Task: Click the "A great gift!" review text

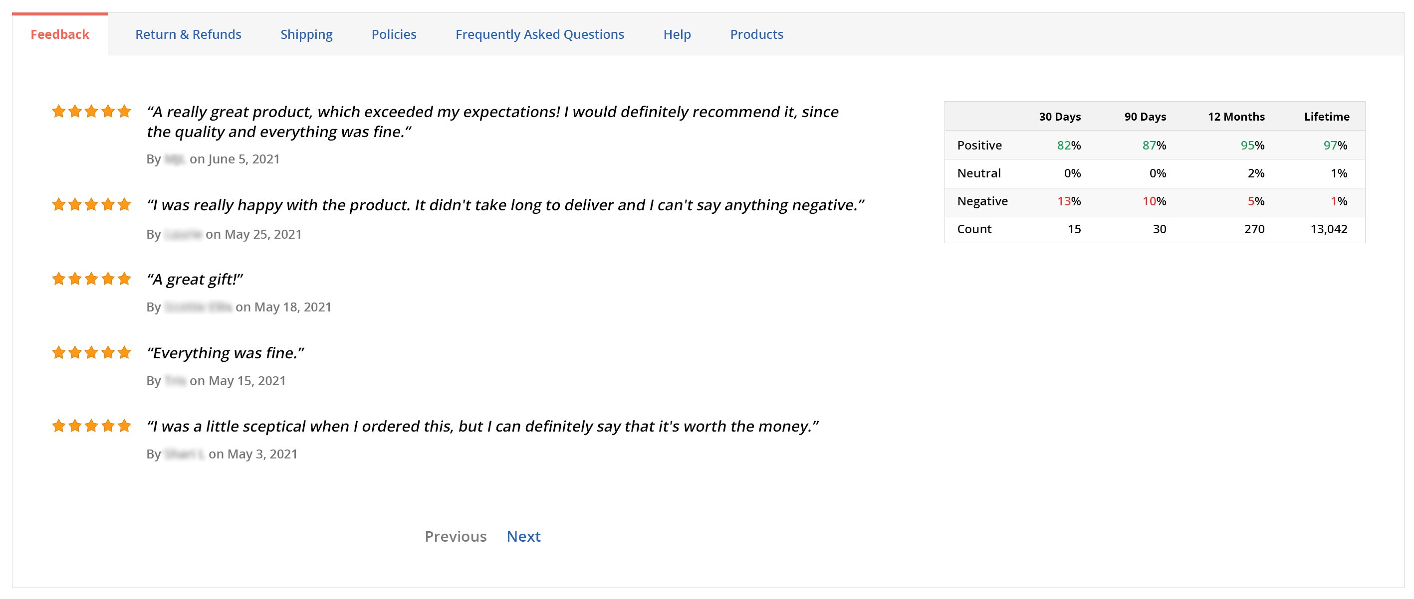Action: (195, 280)
